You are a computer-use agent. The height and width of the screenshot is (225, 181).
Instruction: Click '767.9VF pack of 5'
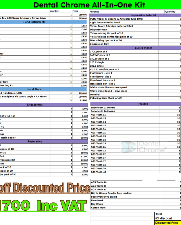click(100, 55)
